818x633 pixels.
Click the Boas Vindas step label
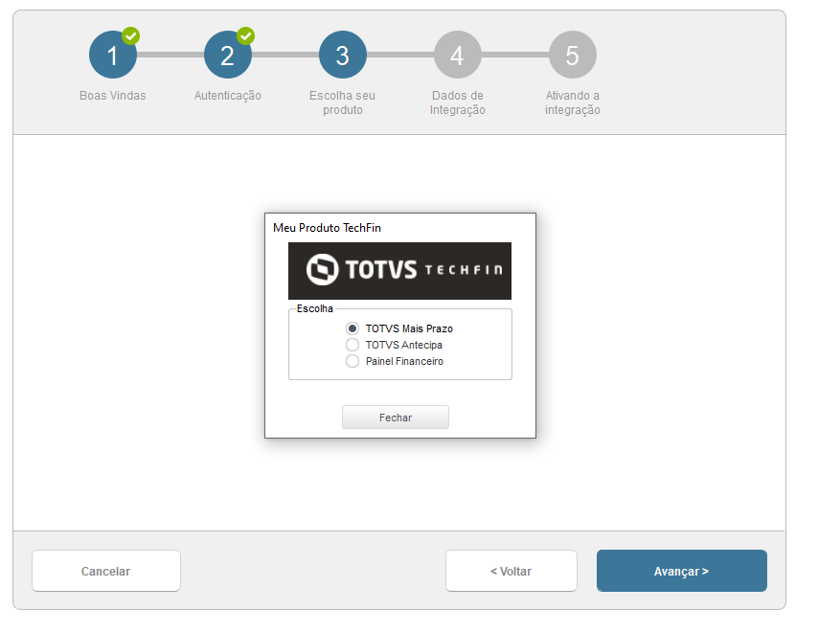(x=113, y=96)
